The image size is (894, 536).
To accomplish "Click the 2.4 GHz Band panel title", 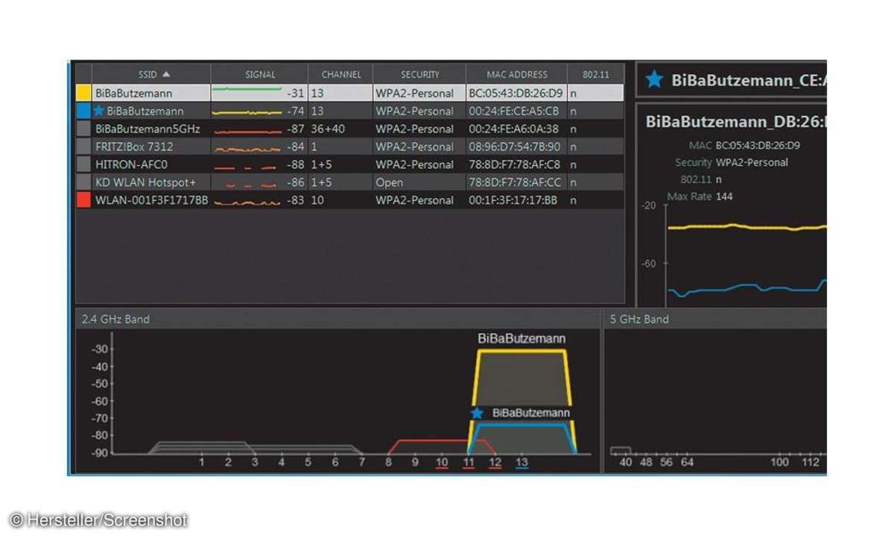I will [115, 319].
